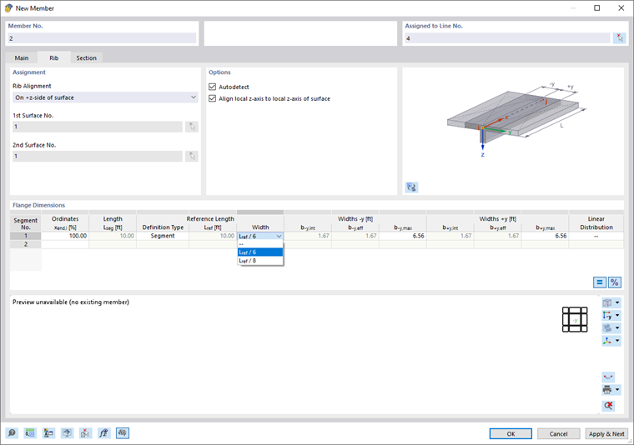Collapse the Width Lref / 6 cell dropdown arrow
Image resolution: width=634 pixels, height=445 pixels.
(279, 236)
